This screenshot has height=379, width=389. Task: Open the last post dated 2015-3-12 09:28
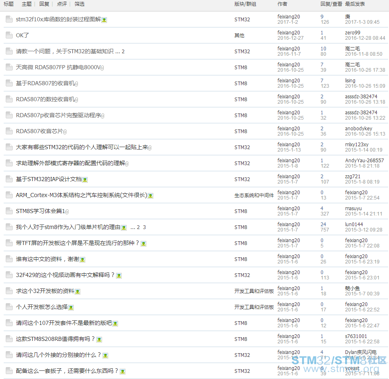364,230
